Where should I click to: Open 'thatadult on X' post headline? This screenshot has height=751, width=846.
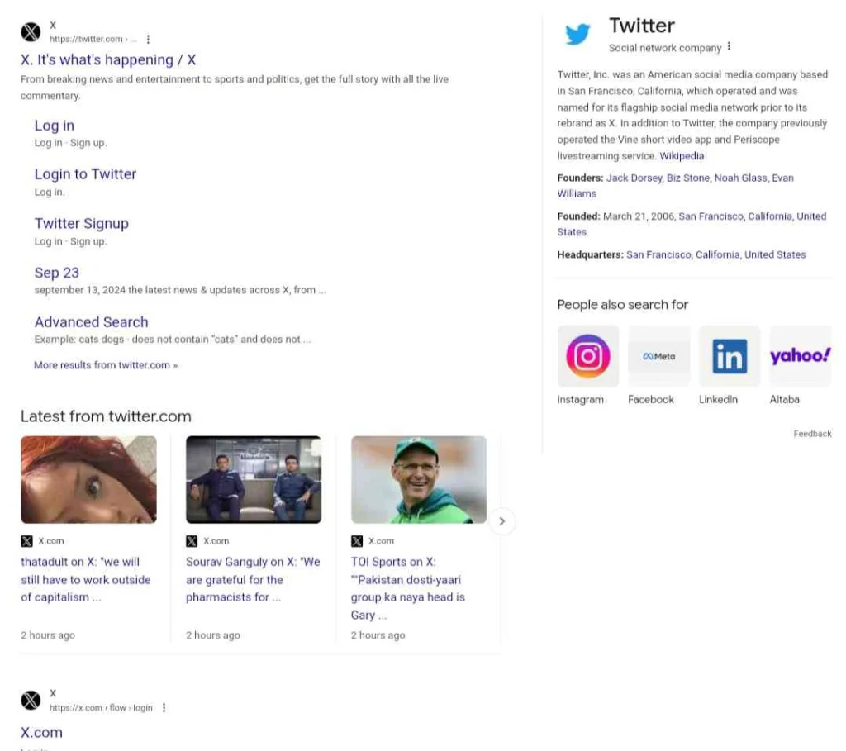[86, 580]
